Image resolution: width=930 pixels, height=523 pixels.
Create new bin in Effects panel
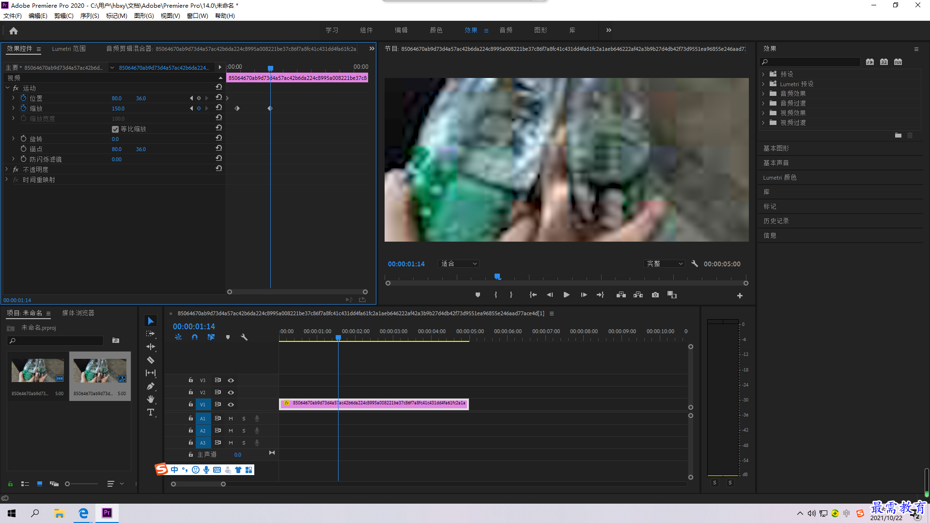coord(898,136)
